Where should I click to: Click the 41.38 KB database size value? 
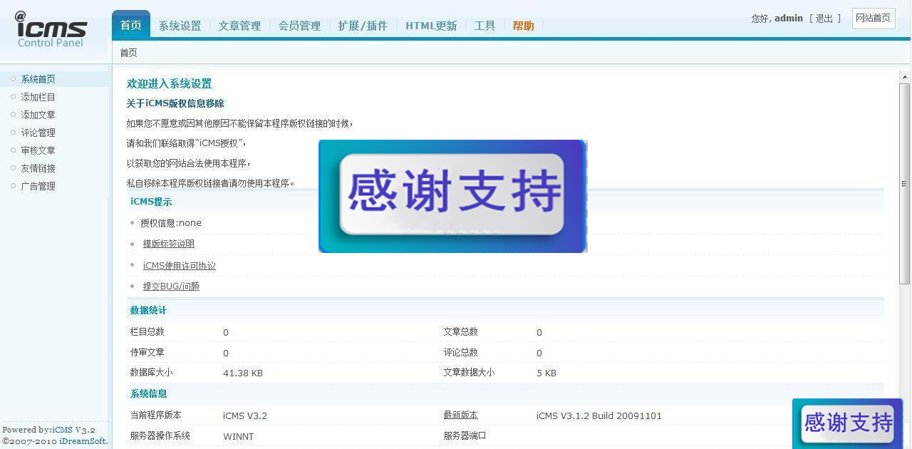click(243, 373)
